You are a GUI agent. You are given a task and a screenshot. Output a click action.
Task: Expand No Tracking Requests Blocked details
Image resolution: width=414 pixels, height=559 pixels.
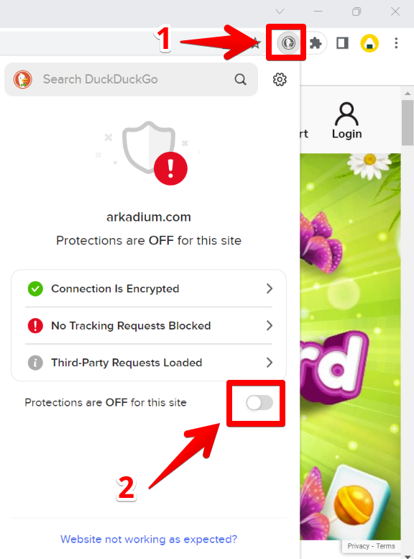coord(149,325)
